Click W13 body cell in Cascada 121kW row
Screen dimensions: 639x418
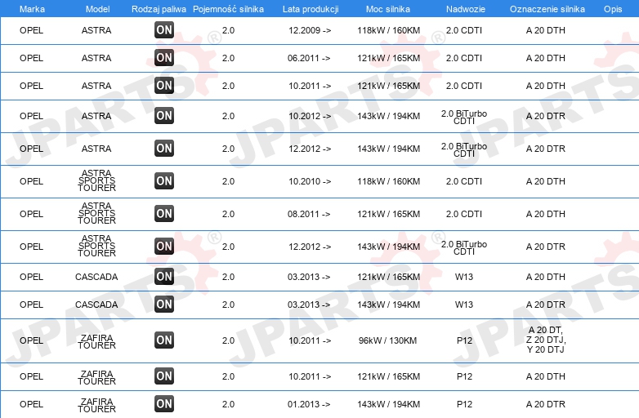(x=464, y=277)
